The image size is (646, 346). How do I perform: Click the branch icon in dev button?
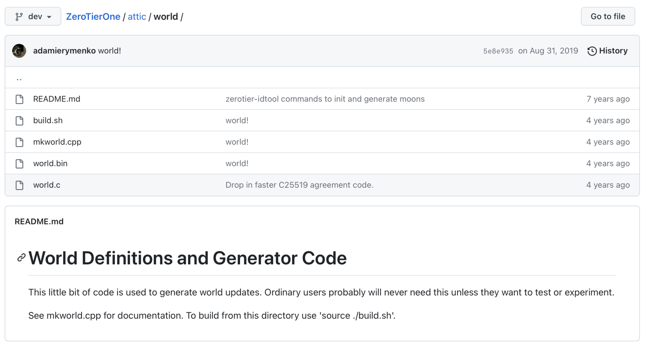coord(19,16)
